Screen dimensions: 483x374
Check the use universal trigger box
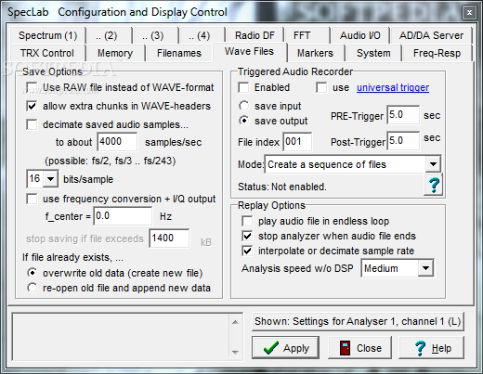tap(321, 87)
